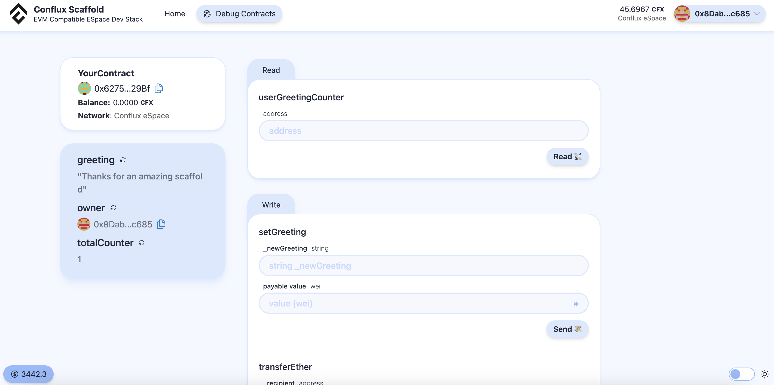Copy the YourContract address 0x6275...29Bf

tap(159, 88)
